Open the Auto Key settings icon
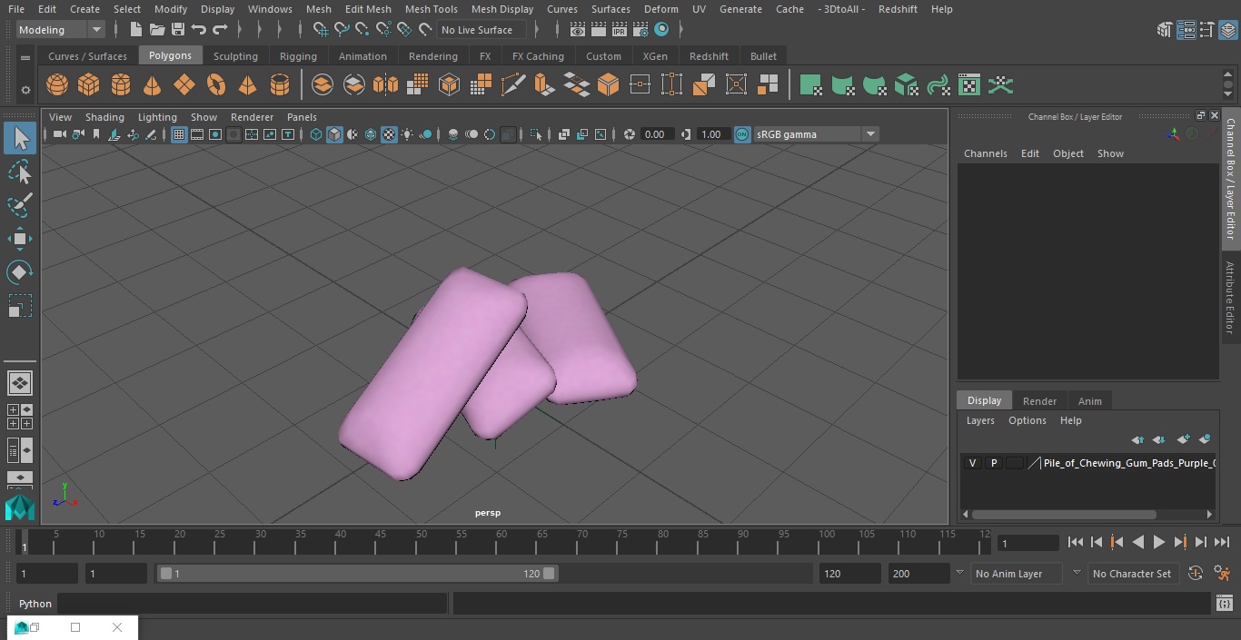1241x640 pixels. (x=1196, y=574)
